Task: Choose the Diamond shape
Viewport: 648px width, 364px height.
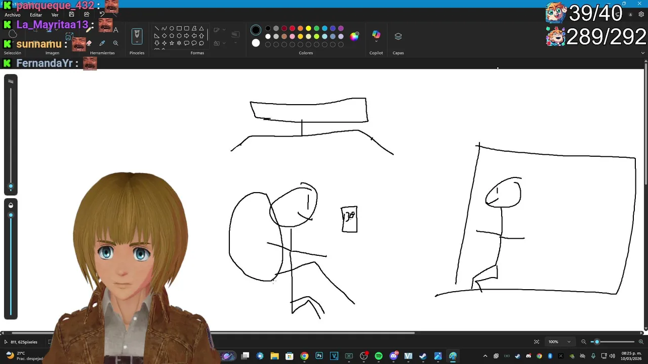Action: [x=164, y=36]
